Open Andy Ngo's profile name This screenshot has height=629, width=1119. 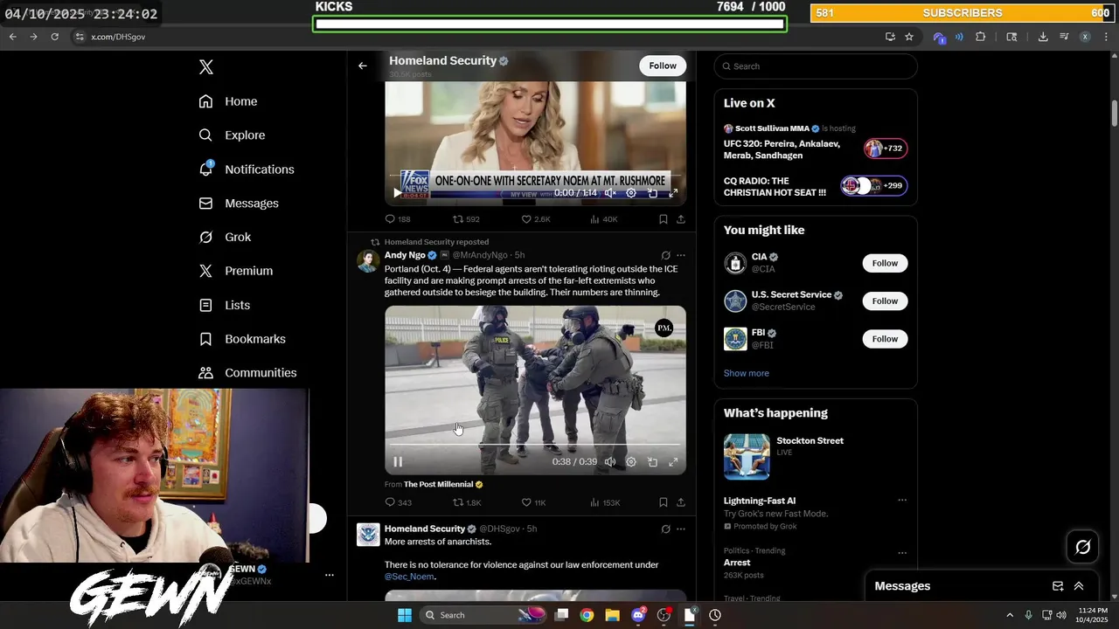coord(405,255)
